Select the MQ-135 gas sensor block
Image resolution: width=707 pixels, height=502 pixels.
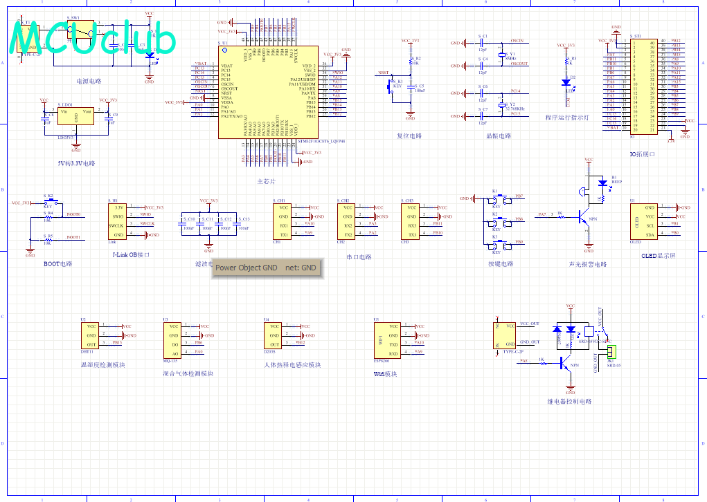172,340
